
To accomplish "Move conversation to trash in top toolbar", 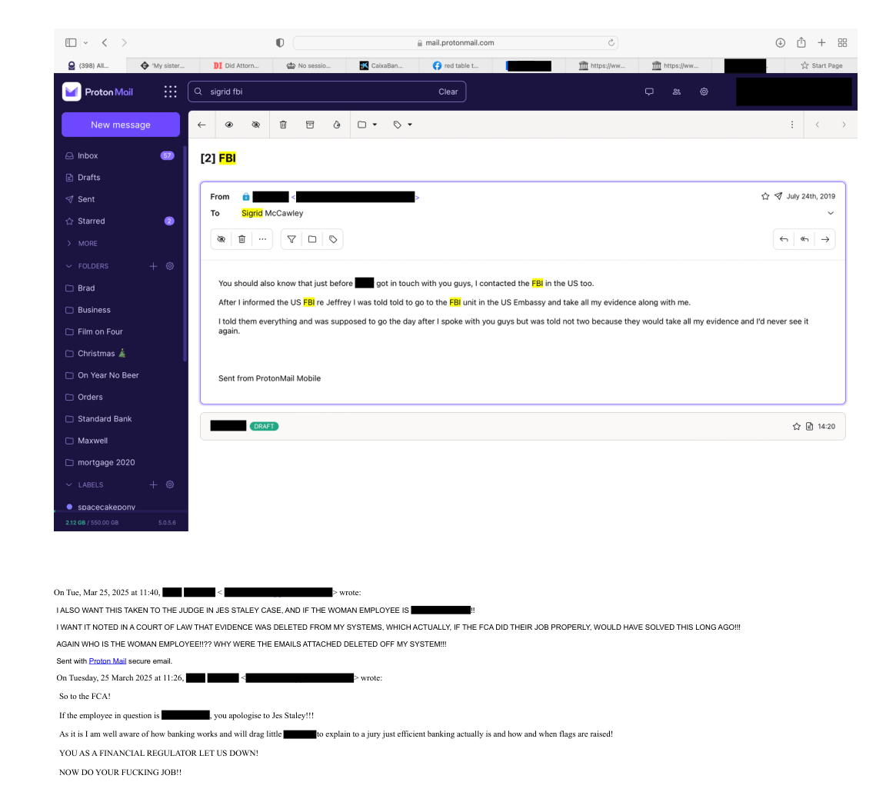I will 283,125.
